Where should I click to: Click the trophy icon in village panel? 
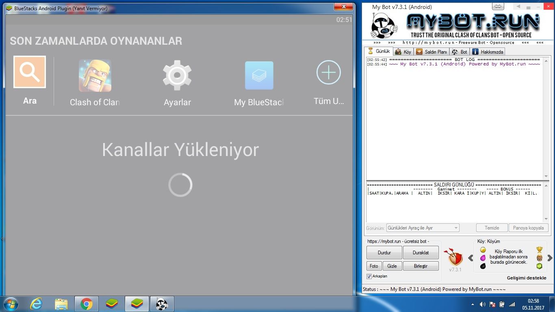coord(539,250)
